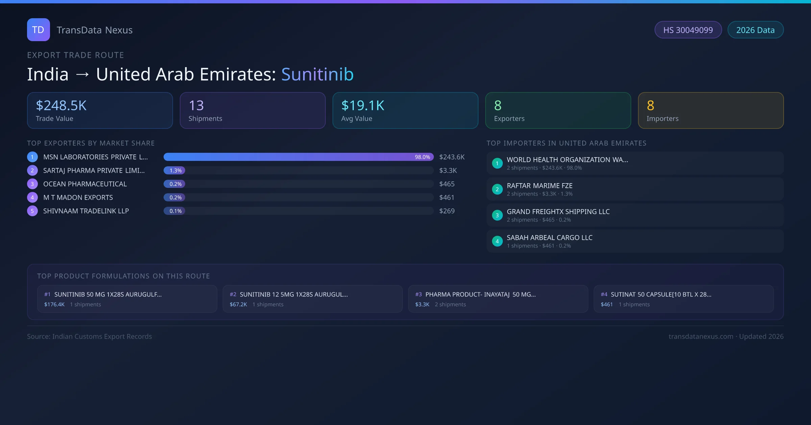The width and height of the screenshot is (811, 425).
Task: Click the rank 2 badge for Sartaj Pharma
Action: point(32,170)
